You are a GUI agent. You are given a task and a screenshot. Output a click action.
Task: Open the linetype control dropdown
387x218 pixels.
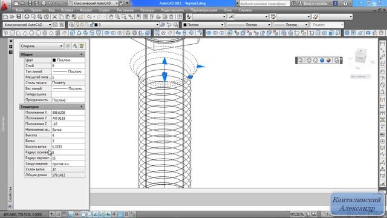(249, 25)
